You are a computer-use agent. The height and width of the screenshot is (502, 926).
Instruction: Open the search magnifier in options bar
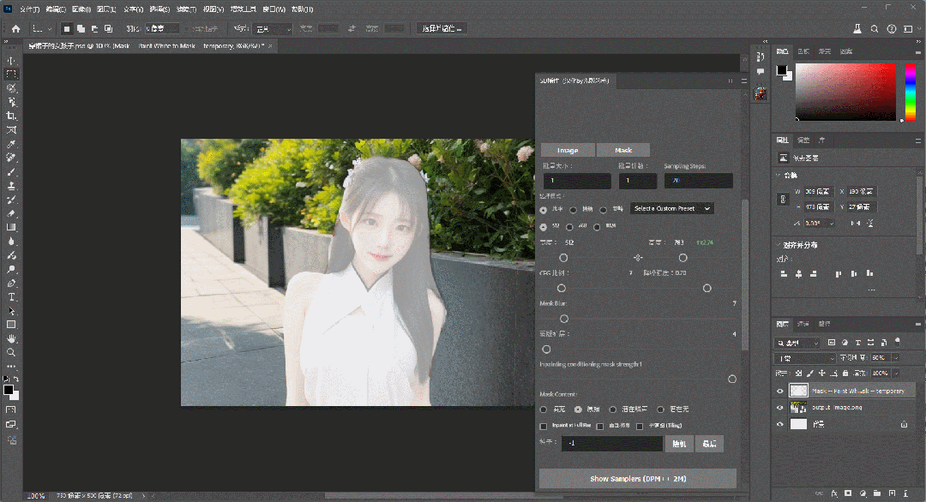[875, 29]
